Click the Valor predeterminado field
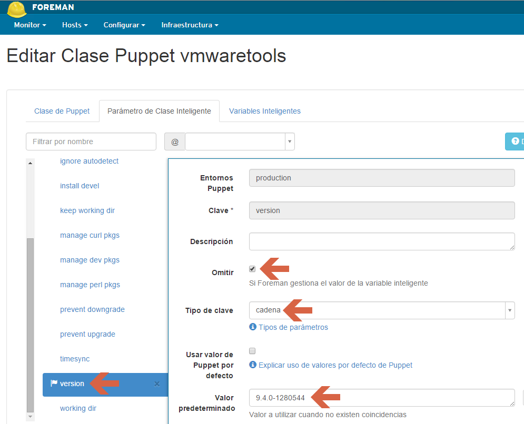 [382, 398]
